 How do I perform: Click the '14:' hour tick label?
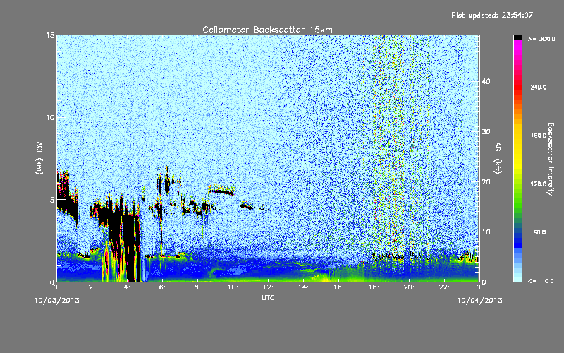[x=304, y=287]
